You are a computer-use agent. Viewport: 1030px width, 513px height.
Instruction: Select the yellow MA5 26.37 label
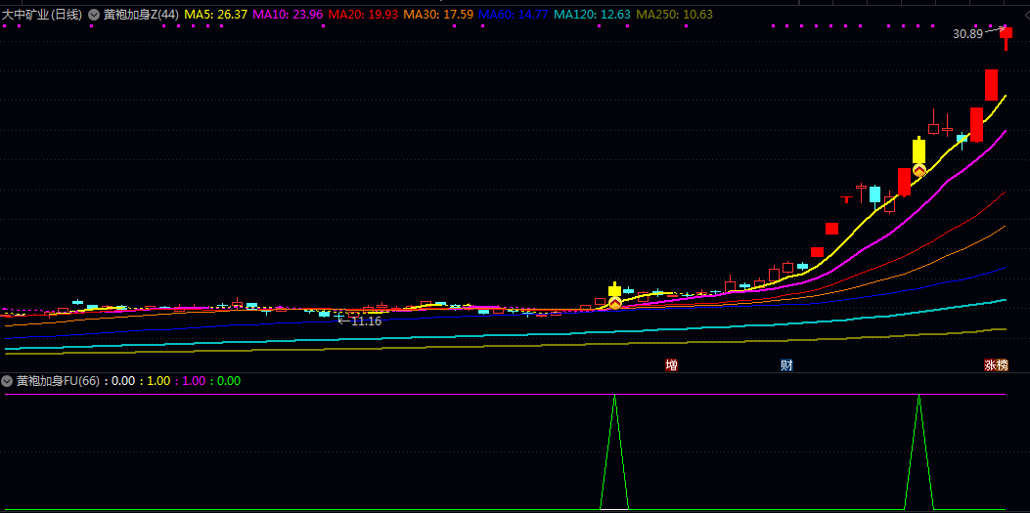215,15
